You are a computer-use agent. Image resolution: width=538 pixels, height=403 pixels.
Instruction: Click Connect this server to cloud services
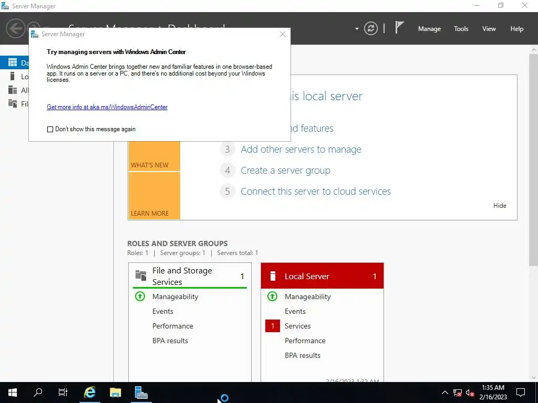click(x=316, y=191)
